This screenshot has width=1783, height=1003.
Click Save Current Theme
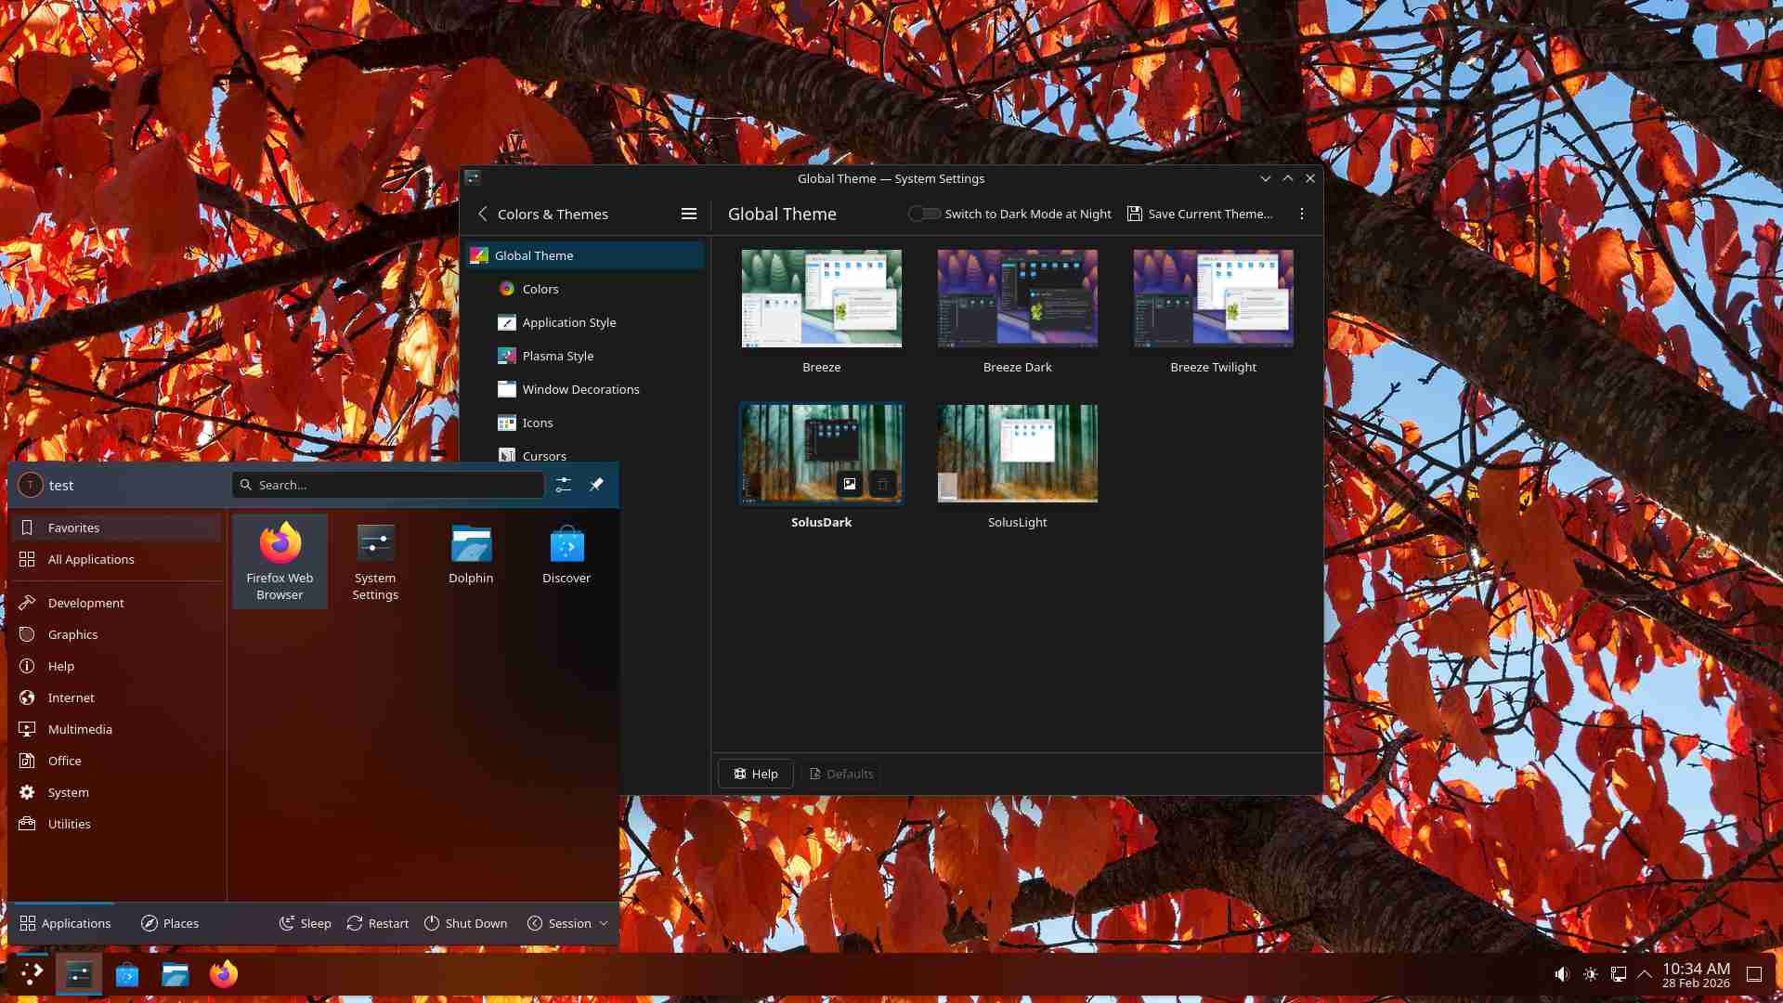[1199, 214]
